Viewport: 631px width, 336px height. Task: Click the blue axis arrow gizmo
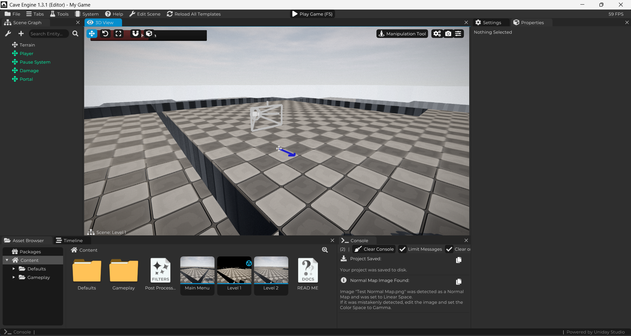pos(288,153)
